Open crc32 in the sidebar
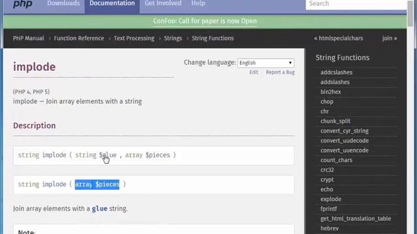Viewport: 417px width, 234px height. point(327,170)
